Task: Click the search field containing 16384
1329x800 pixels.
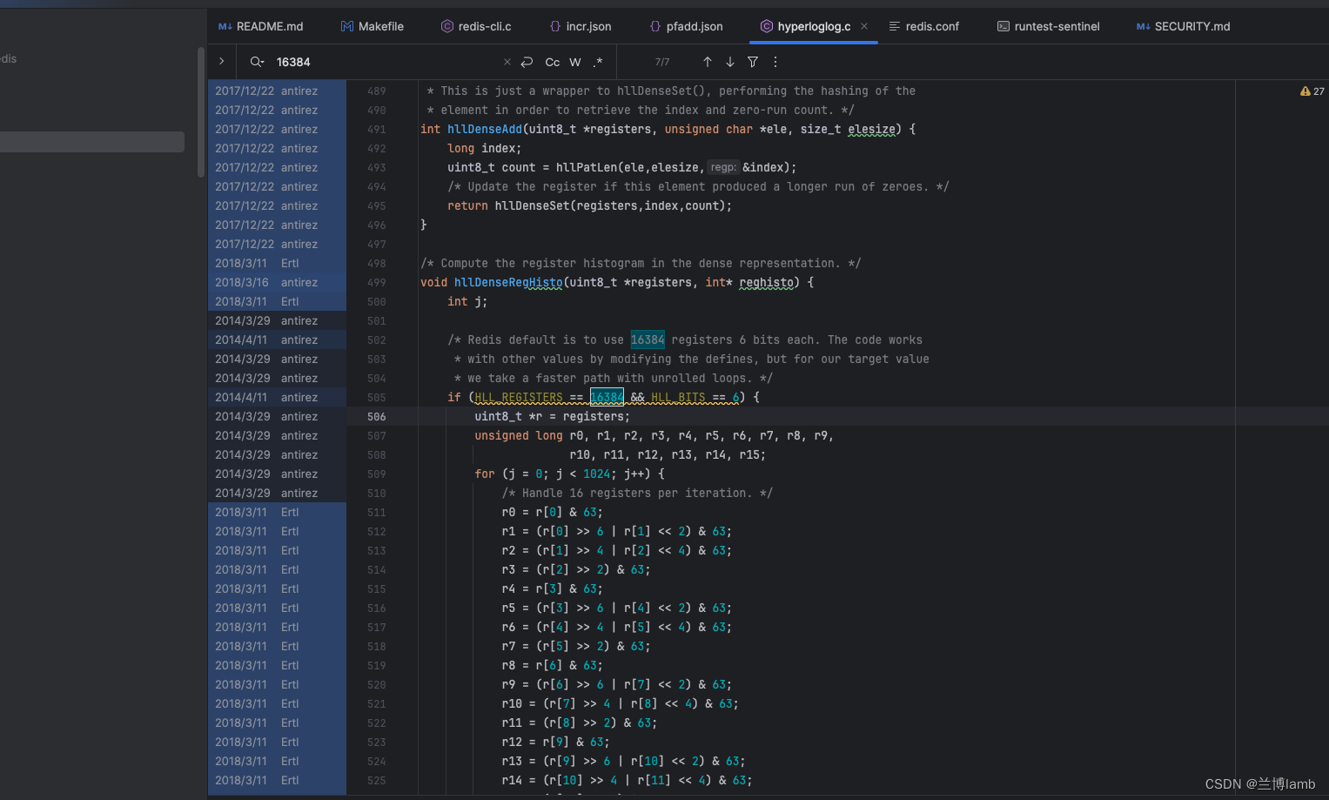Action: click(383, 62)
